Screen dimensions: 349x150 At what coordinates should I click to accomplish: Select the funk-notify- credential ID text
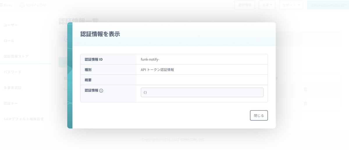pyautogui.click(x=150, y=59)
